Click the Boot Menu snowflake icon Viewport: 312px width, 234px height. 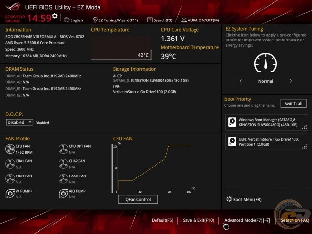pyautogui.click(x=229, y=199)
